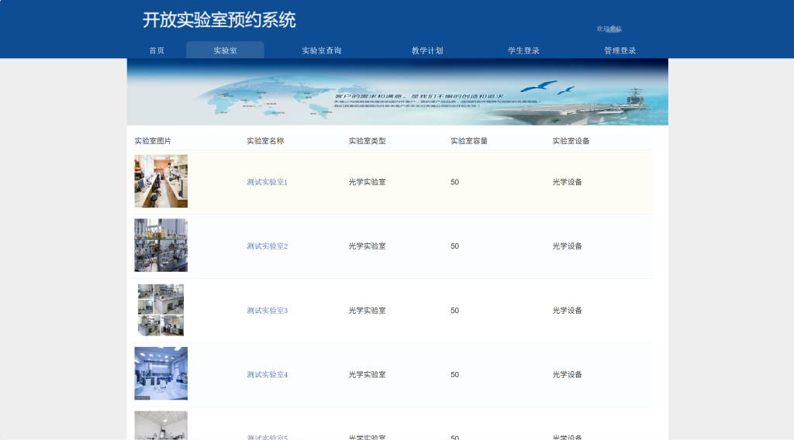Open the 测试实验室2 link
The height and width of the screenshot is (440, 794).
click(x=267, y=246)
